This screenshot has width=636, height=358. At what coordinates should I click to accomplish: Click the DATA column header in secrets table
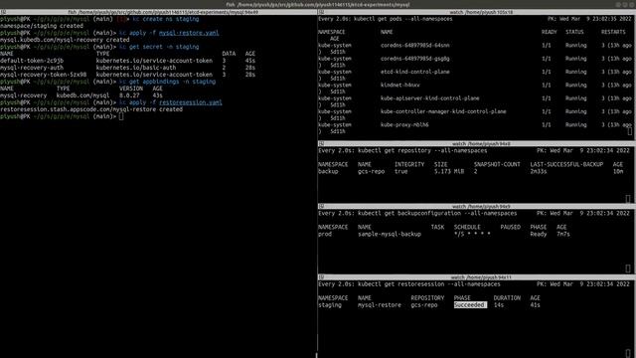(229, 54)
